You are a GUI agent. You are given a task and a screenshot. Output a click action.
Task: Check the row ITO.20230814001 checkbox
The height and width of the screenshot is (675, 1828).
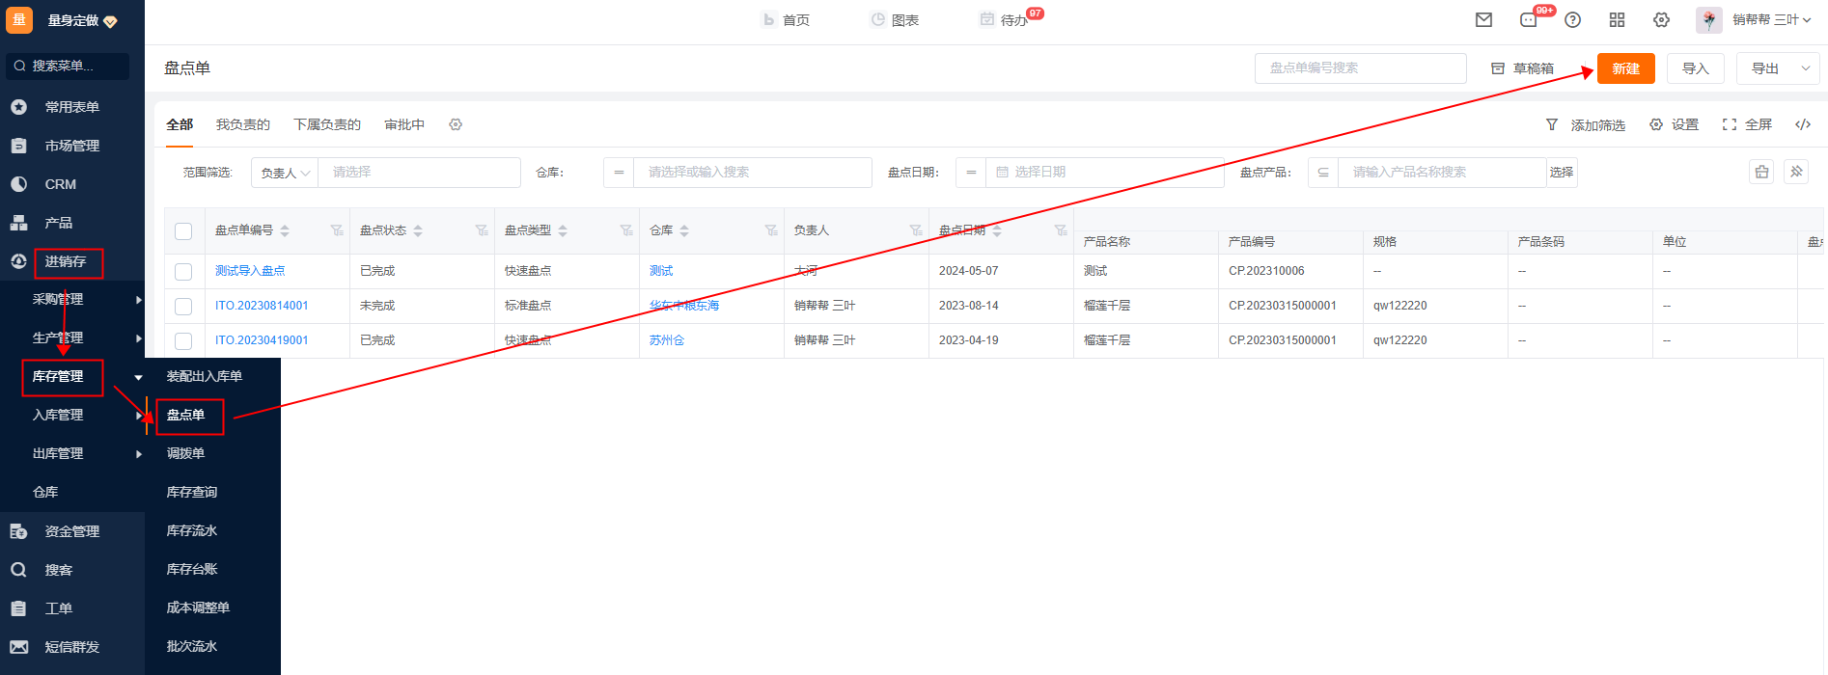pos(183,307)
